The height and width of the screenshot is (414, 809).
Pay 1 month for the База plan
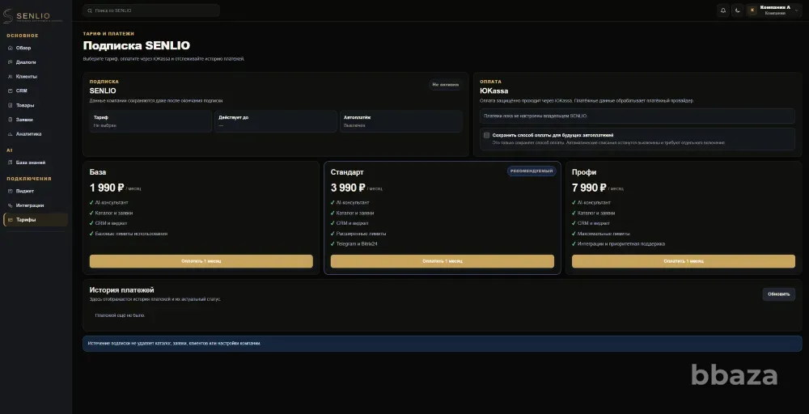[x=201, y=261]
